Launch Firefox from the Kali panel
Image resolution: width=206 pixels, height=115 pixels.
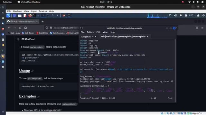(30, 16)
